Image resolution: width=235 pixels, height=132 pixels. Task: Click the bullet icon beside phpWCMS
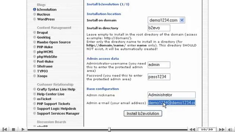pos(35,52)
